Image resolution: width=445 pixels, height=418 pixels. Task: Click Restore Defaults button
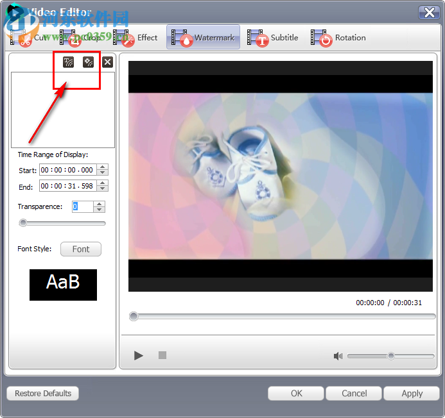pos(43,394)
